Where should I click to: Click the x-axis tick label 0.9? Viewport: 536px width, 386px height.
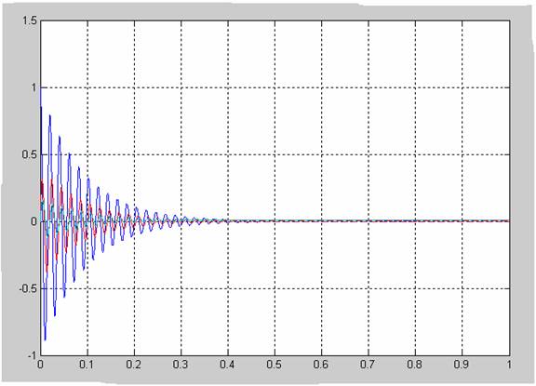pos(462,365)
